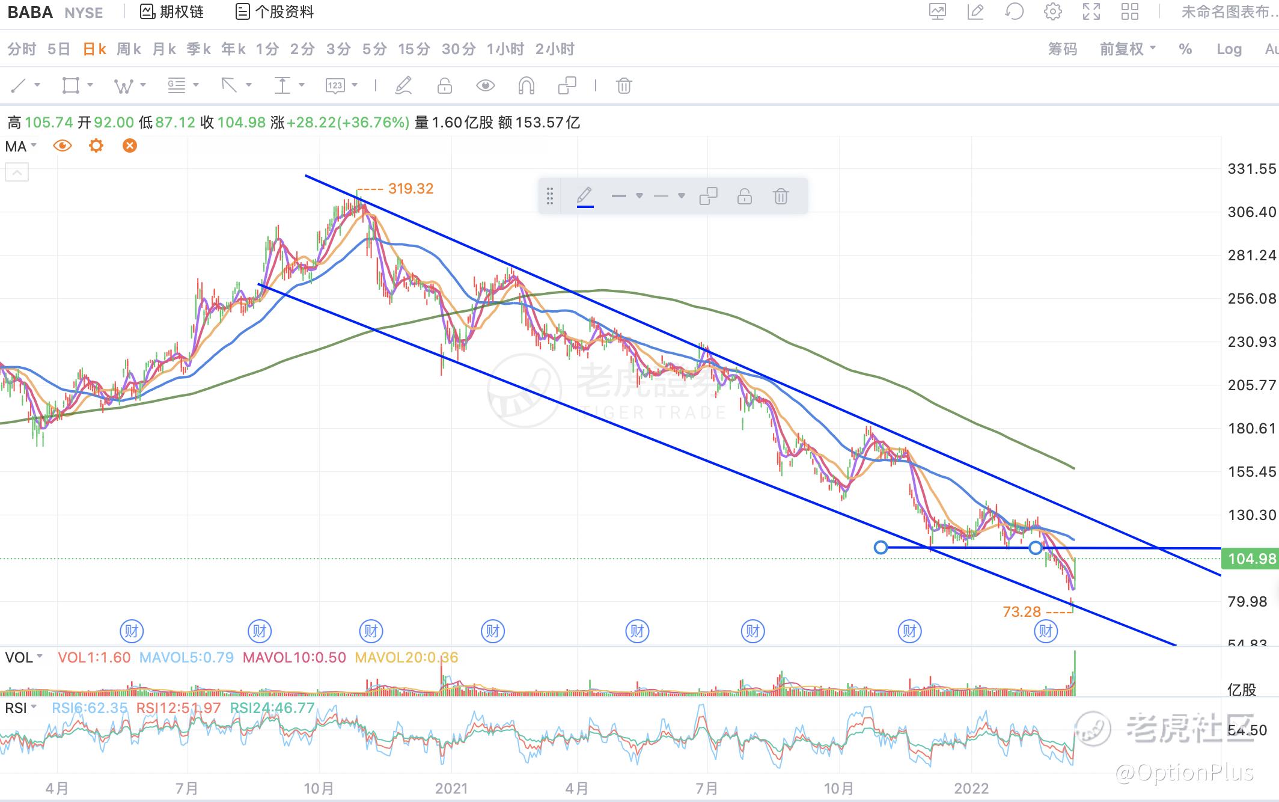The width and height of the screenshot is (1279, 802).
Task: Switch to 年k yearly candles
Action: click(233, 49)
